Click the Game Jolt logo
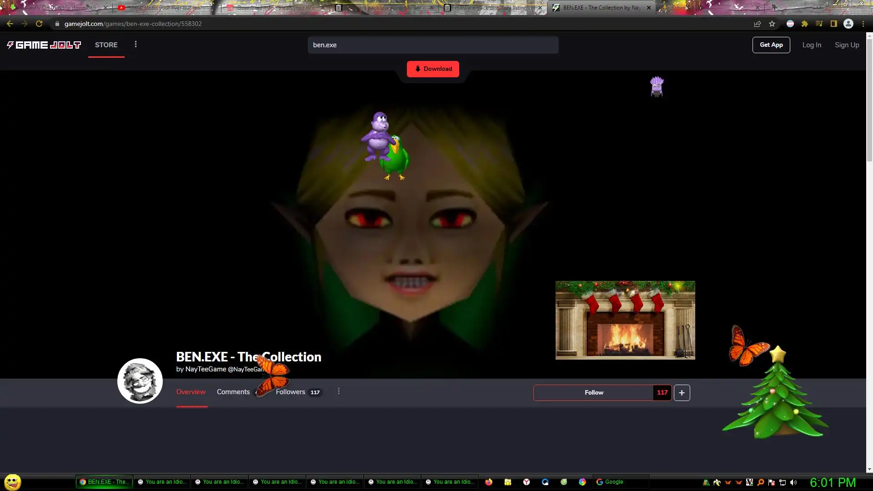Viewport: 873px width, 491px height. (44, 45)
